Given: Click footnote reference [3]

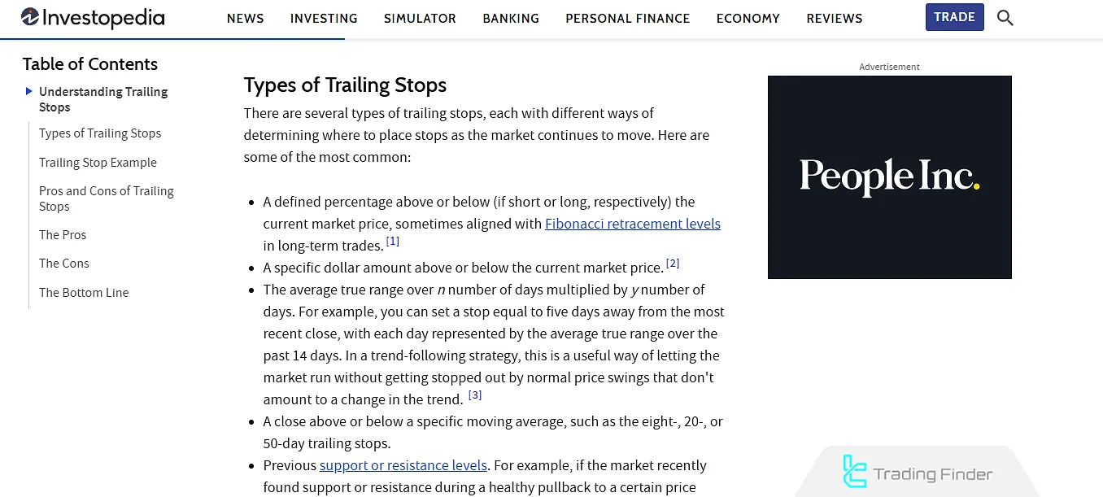Looking at the screenshot, I should [475, 394].
